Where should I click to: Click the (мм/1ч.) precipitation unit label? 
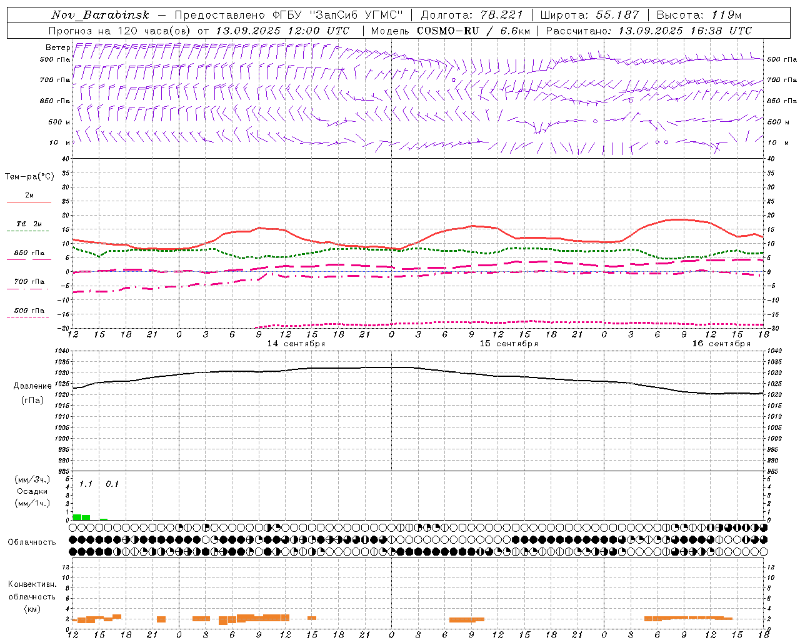pos(32,503)
